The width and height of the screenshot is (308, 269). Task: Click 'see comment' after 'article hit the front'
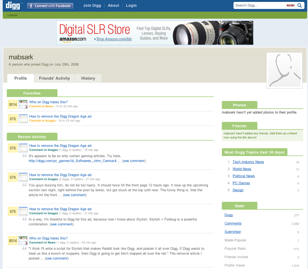pyautogui.click(x=75, y=195)
